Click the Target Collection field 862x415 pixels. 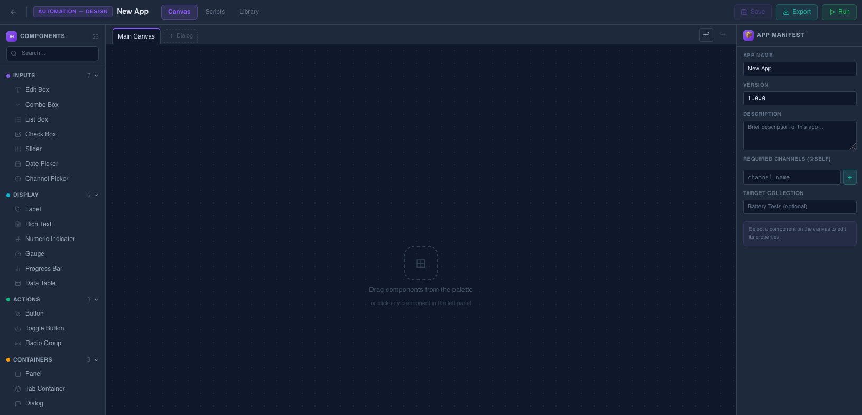[x=800, y=207]
